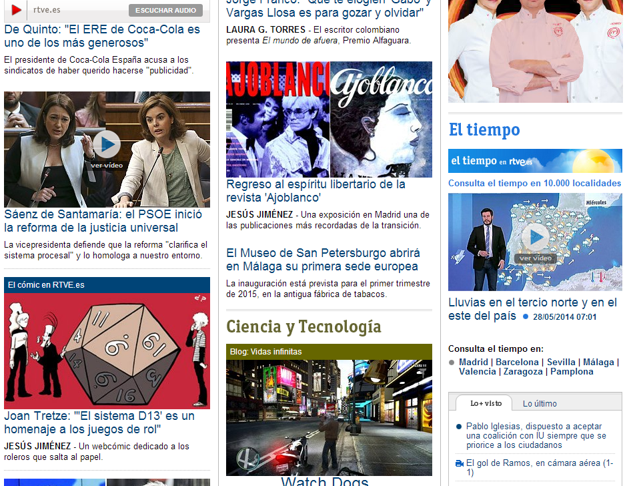This screenshot has height=486, width=627.
Task: Check the weather for Valencia
Action: point(478,371)
